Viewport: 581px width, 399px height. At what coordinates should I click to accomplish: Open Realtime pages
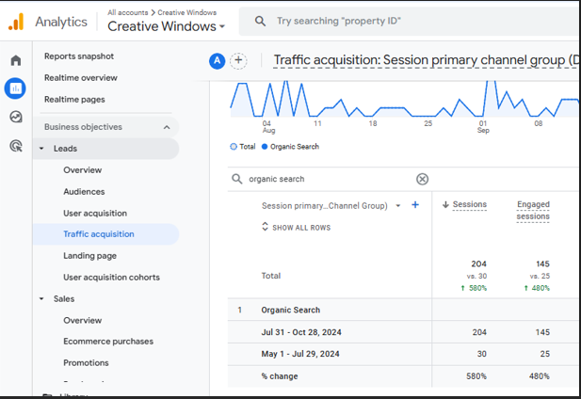pyautogui.click(x=74, y=100)
